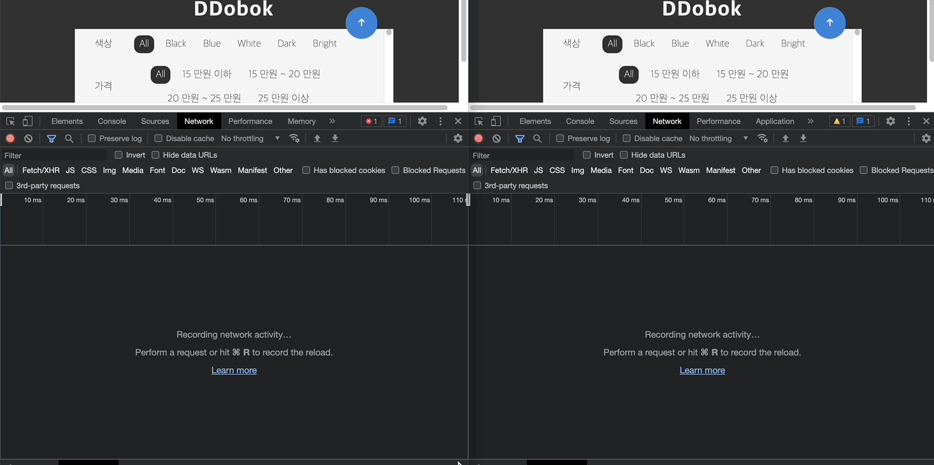934x465 pixels.
Task: Select the Black color filter
Action: [x=175, y=43]
